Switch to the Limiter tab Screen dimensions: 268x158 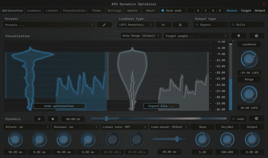tap(52, 11)
